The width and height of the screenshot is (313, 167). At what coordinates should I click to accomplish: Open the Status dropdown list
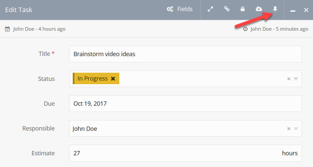(296, 79)
